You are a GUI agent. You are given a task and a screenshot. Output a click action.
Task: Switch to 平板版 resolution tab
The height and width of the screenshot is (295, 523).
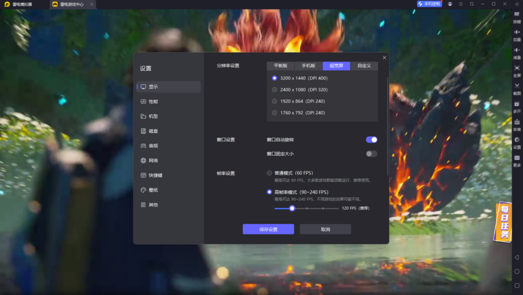pyautogui.click(x=280, y=66)
